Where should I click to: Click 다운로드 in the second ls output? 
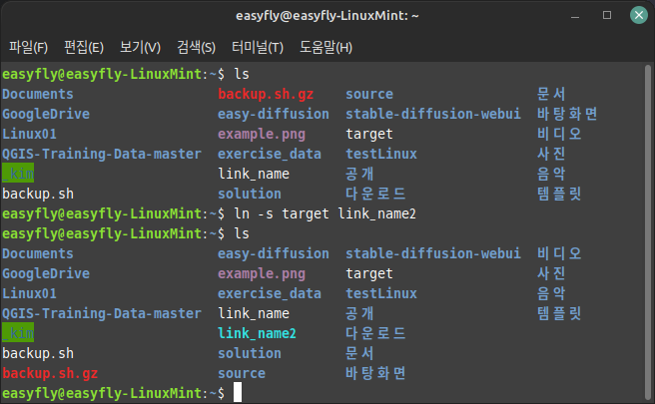375,333
